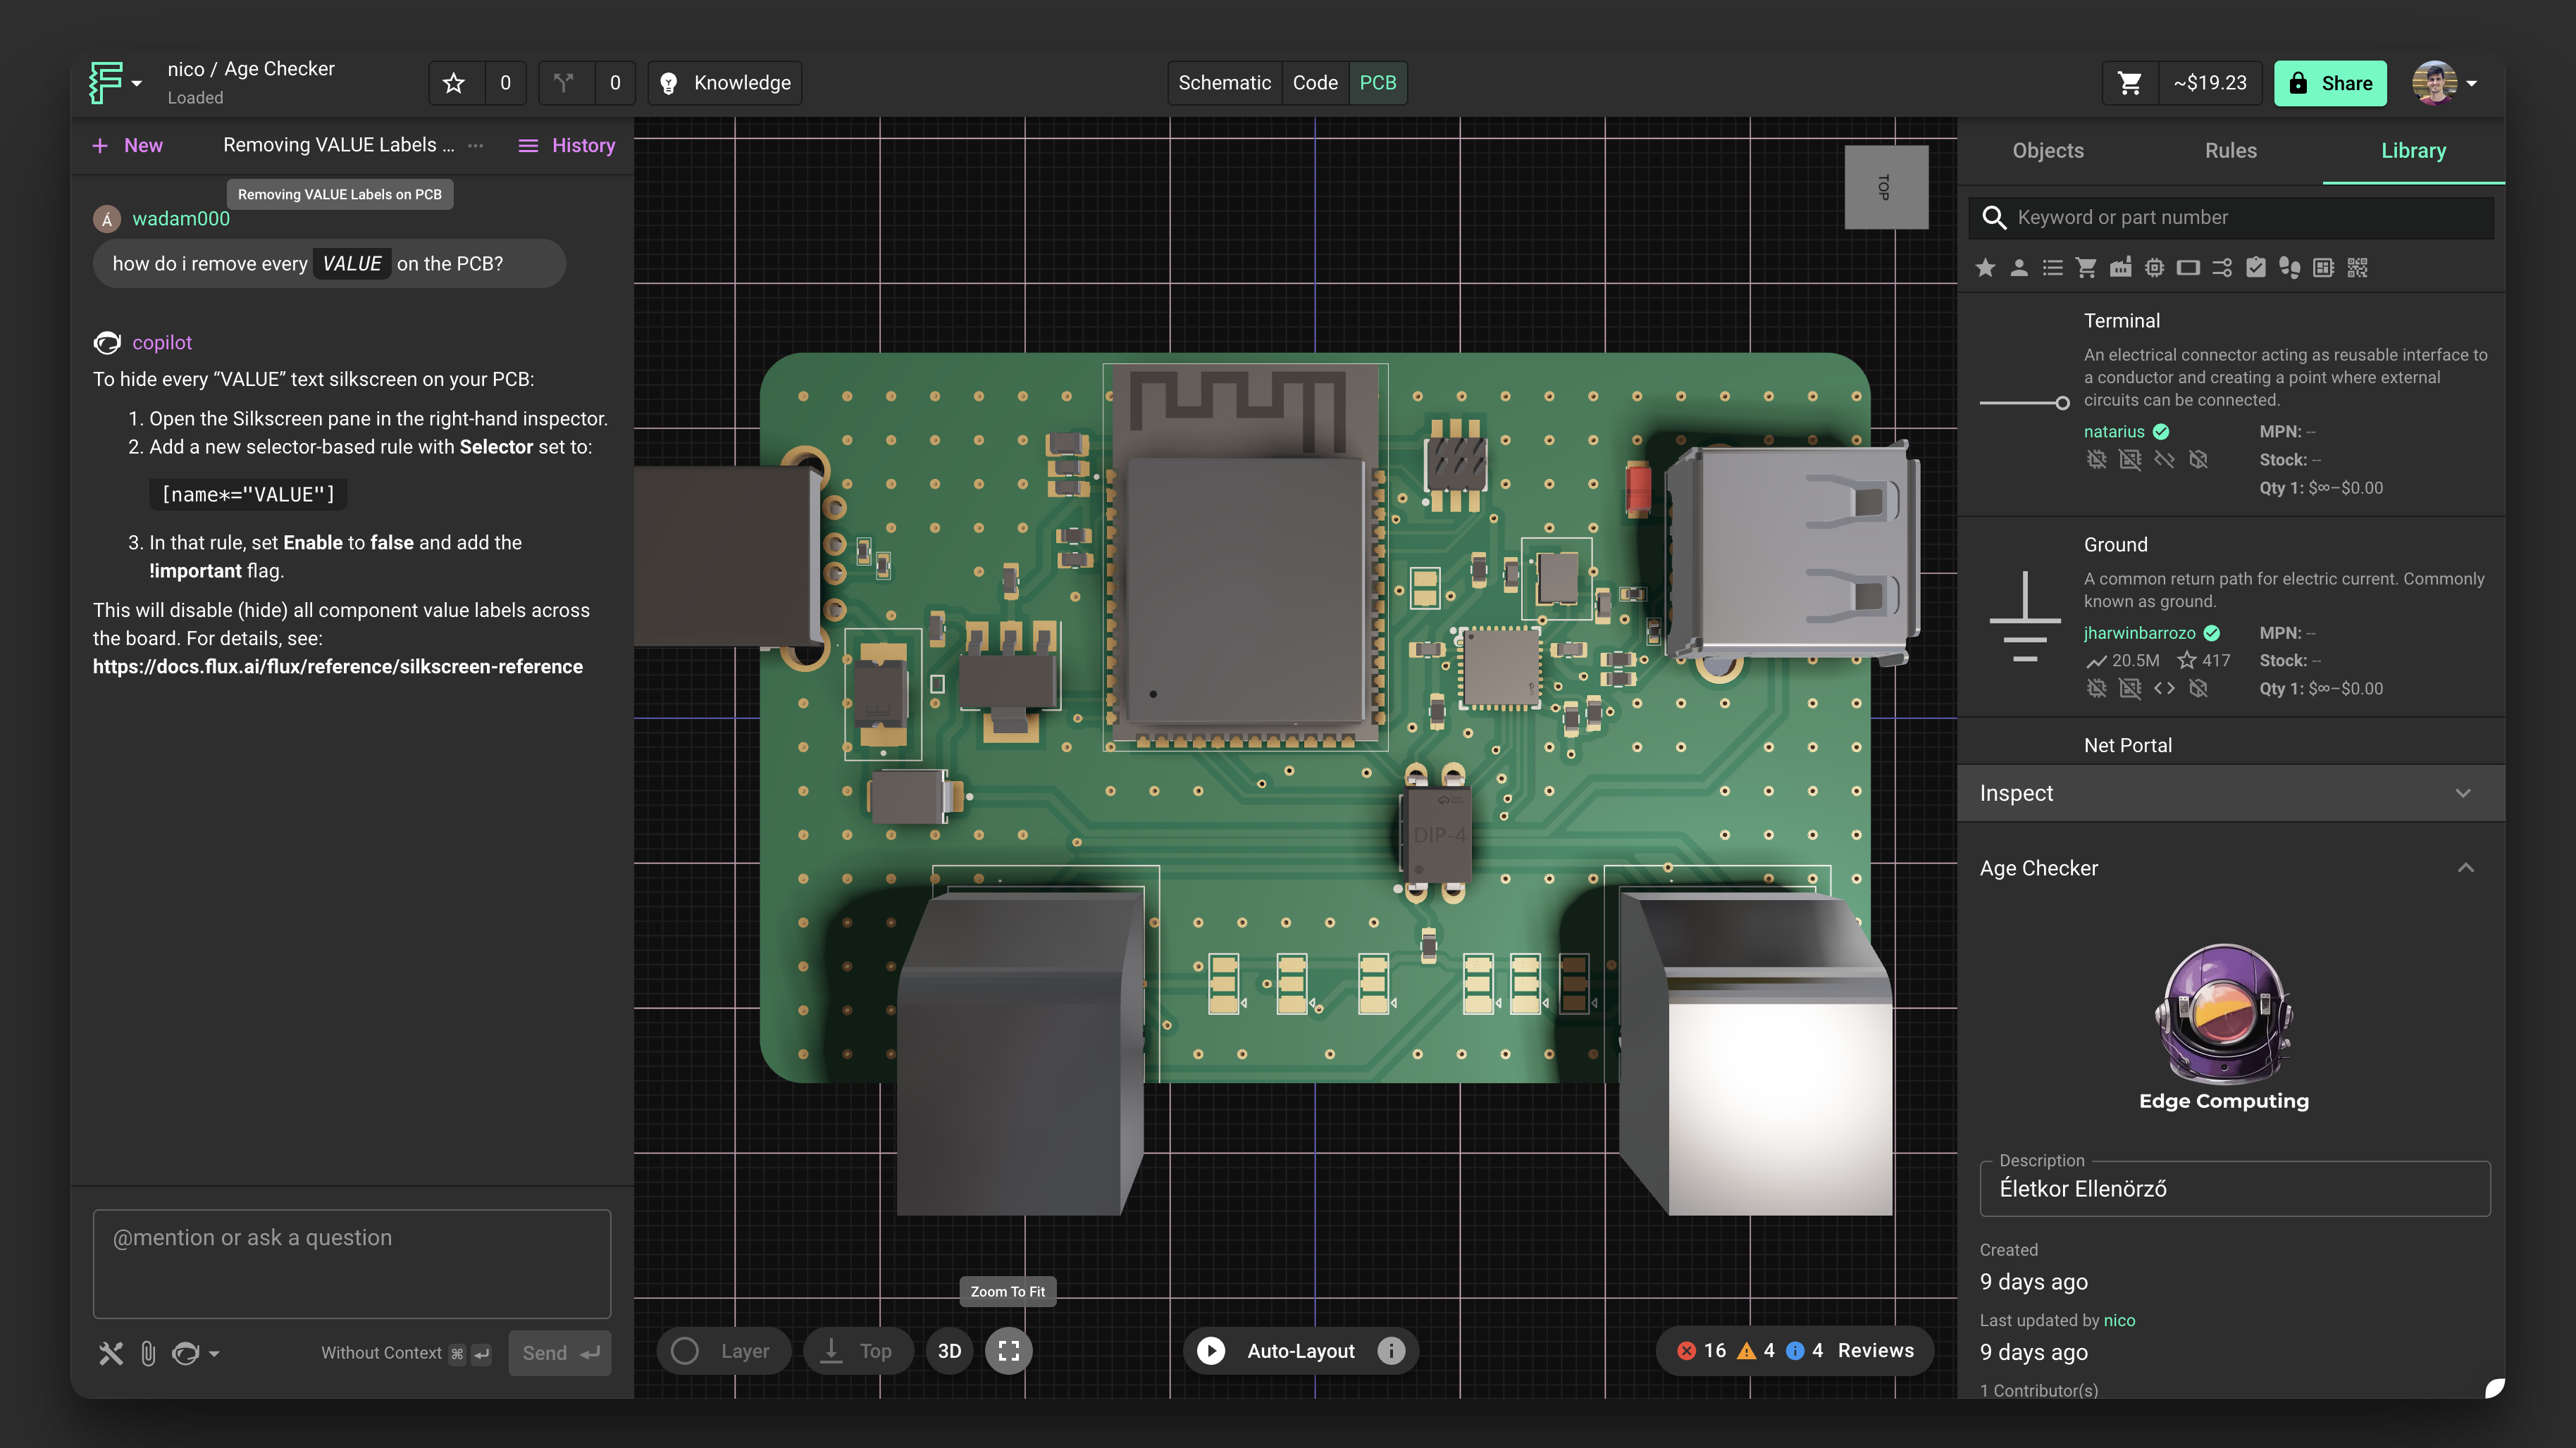Image resolution: width=2576 pixels, height=1448 pixels.
Task: Open the copilot model dropdown arrow
Action: tap(214, 1354)
